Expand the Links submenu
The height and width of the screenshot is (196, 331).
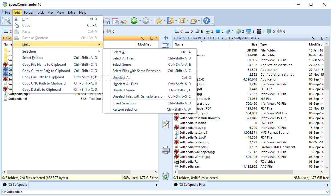point(58,45)
